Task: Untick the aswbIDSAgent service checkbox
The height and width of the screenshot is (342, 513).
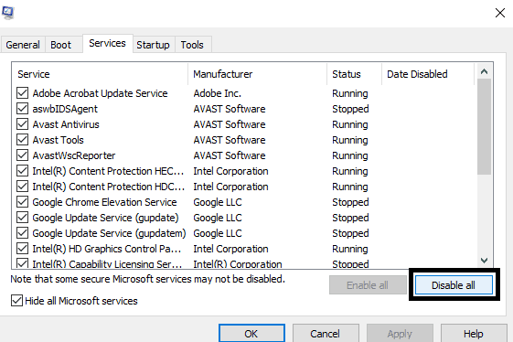Action: click(22, 109)
